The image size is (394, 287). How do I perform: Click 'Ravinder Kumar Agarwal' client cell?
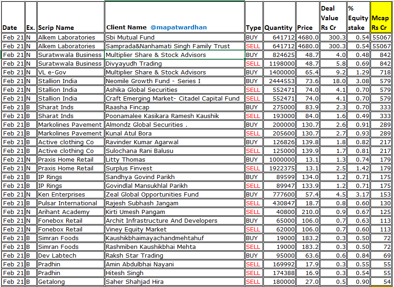point(175,142)
